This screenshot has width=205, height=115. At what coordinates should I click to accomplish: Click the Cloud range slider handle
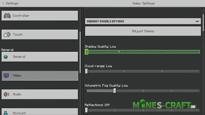86,71
